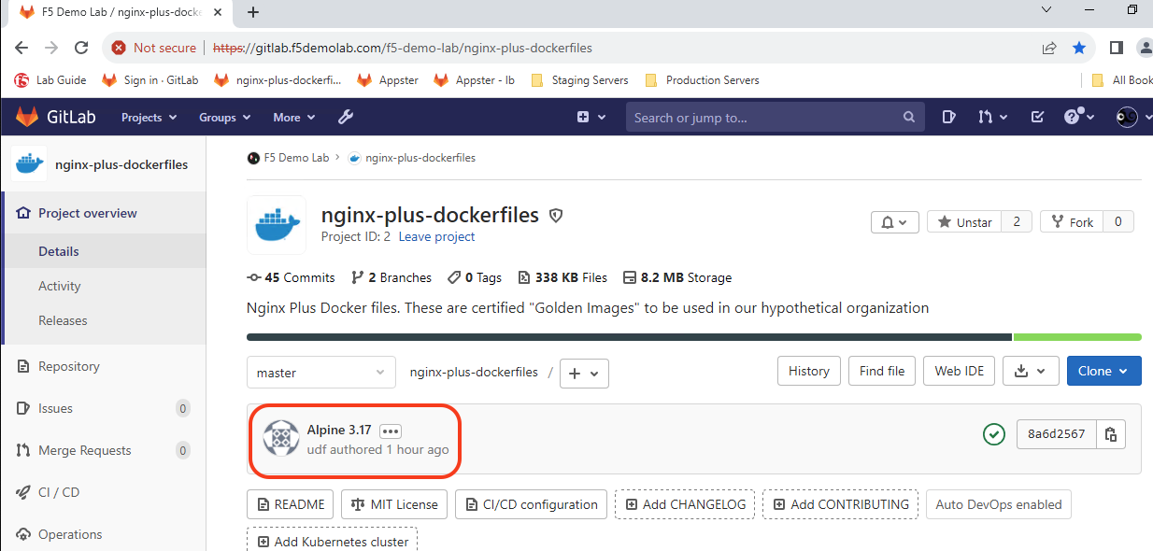Select Activity in the project sidebar
Screen dimensions: 1153x551
pos(60,286)
